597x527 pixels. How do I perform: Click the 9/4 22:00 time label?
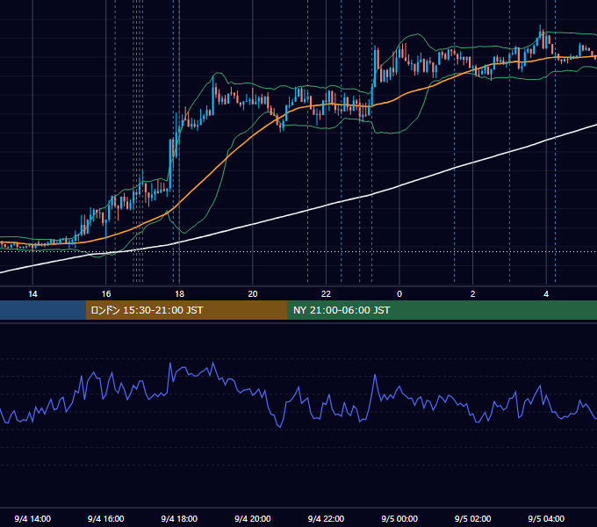[326, 518]
